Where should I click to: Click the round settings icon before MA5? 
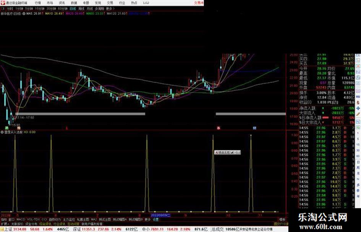(x=24, y=14)
